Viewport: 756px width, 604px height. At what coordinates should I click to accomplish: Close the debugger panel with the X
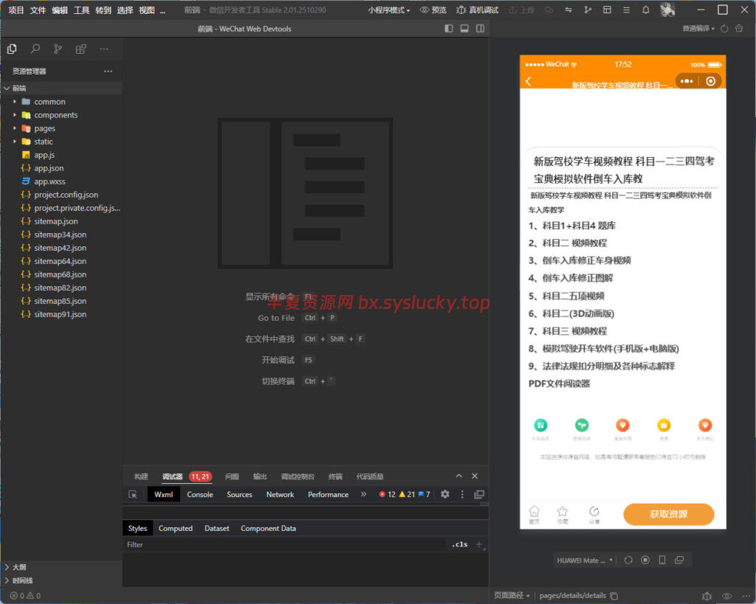475,476
